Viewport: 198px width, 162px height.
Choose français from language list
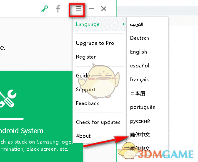tap(139, 80)
